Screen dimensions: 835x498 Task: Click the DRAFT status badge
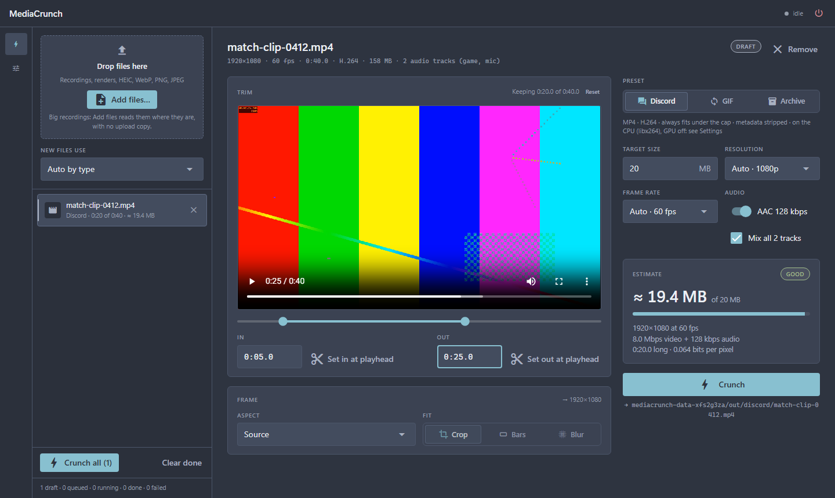[746, 47]
